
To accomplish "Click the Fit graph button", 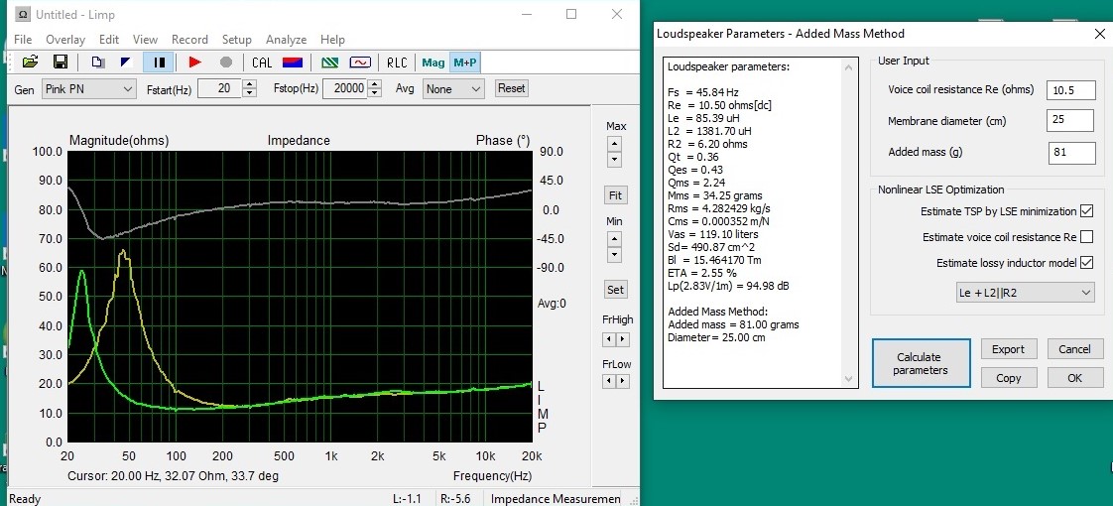I will tap(615, 195).
